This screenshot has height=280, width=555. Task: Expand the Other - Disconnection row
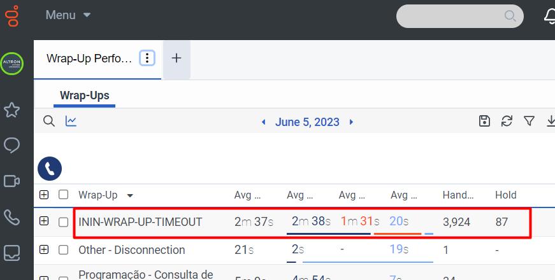44,249
